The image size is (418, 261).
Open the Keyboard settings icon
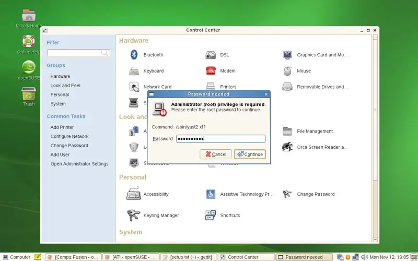134,71
